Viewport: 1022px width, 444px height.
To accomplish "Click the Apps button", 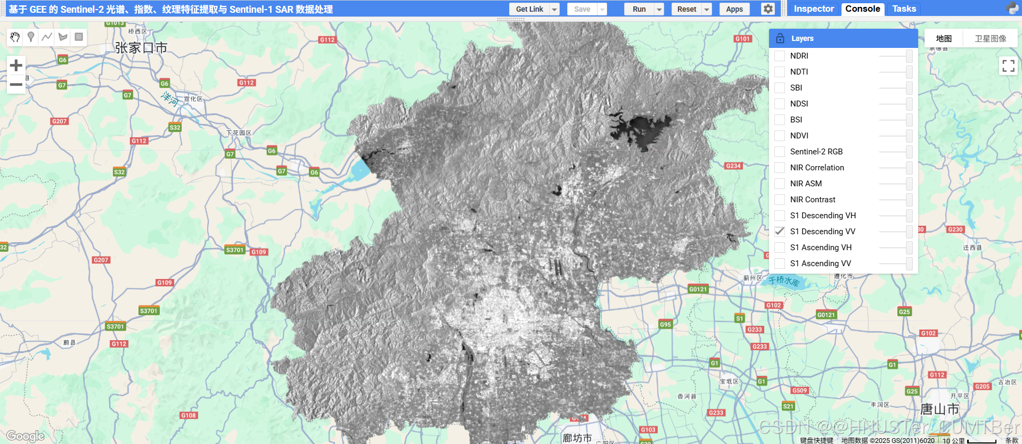I will (734, 9).
